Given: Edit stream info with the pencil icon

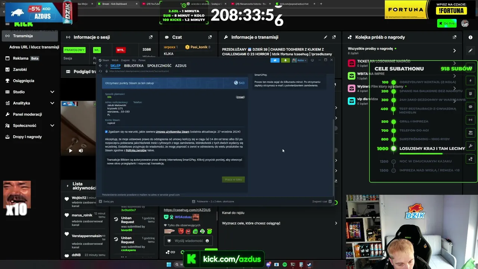Looking at the screenshot, I should click(x=325, y=37).
